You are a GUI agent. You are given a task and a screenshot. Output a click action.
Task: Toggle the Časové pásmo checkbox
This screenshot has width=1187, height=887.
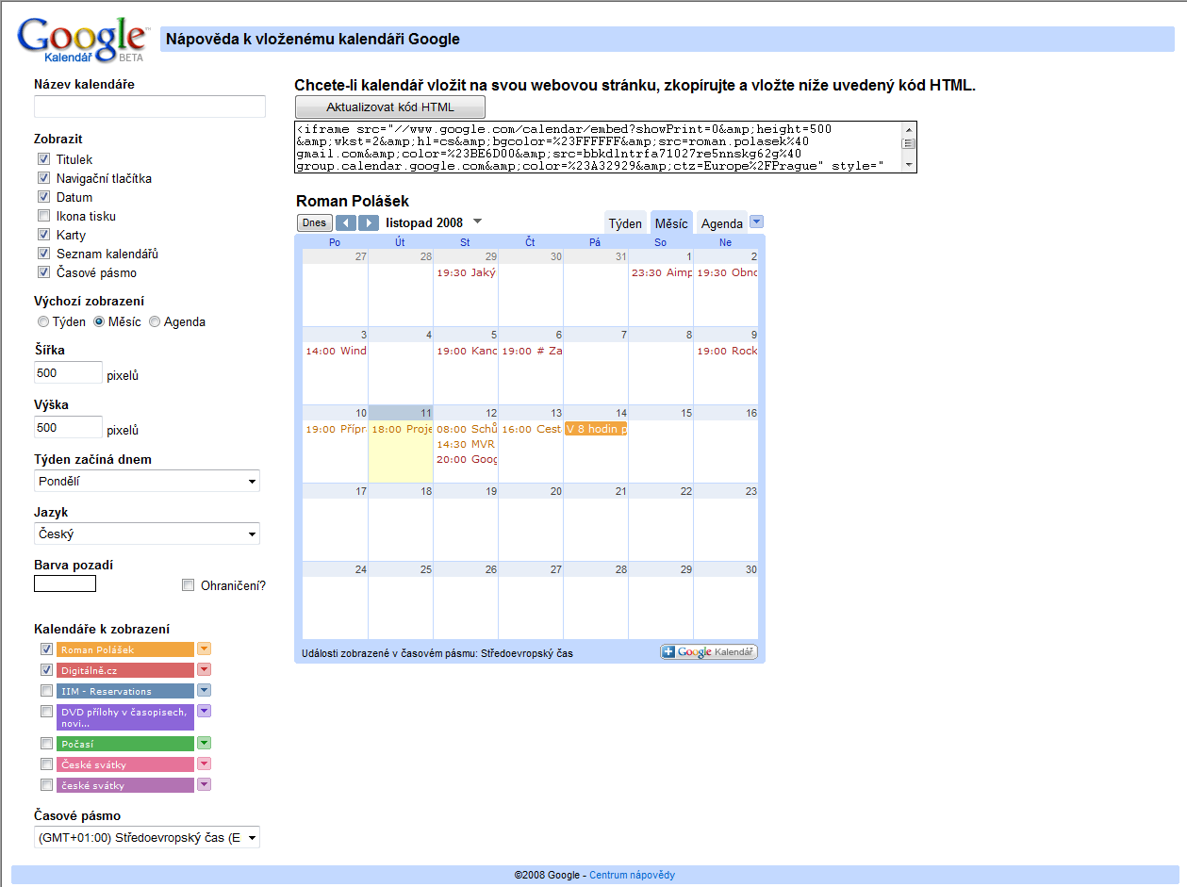43,273
